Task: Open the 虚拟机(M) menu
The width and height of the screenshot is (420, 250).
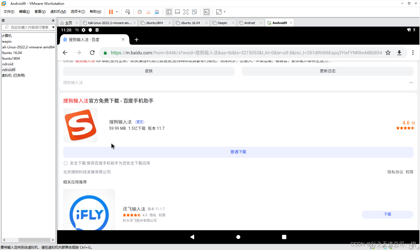Action: [x=58, y=12]
